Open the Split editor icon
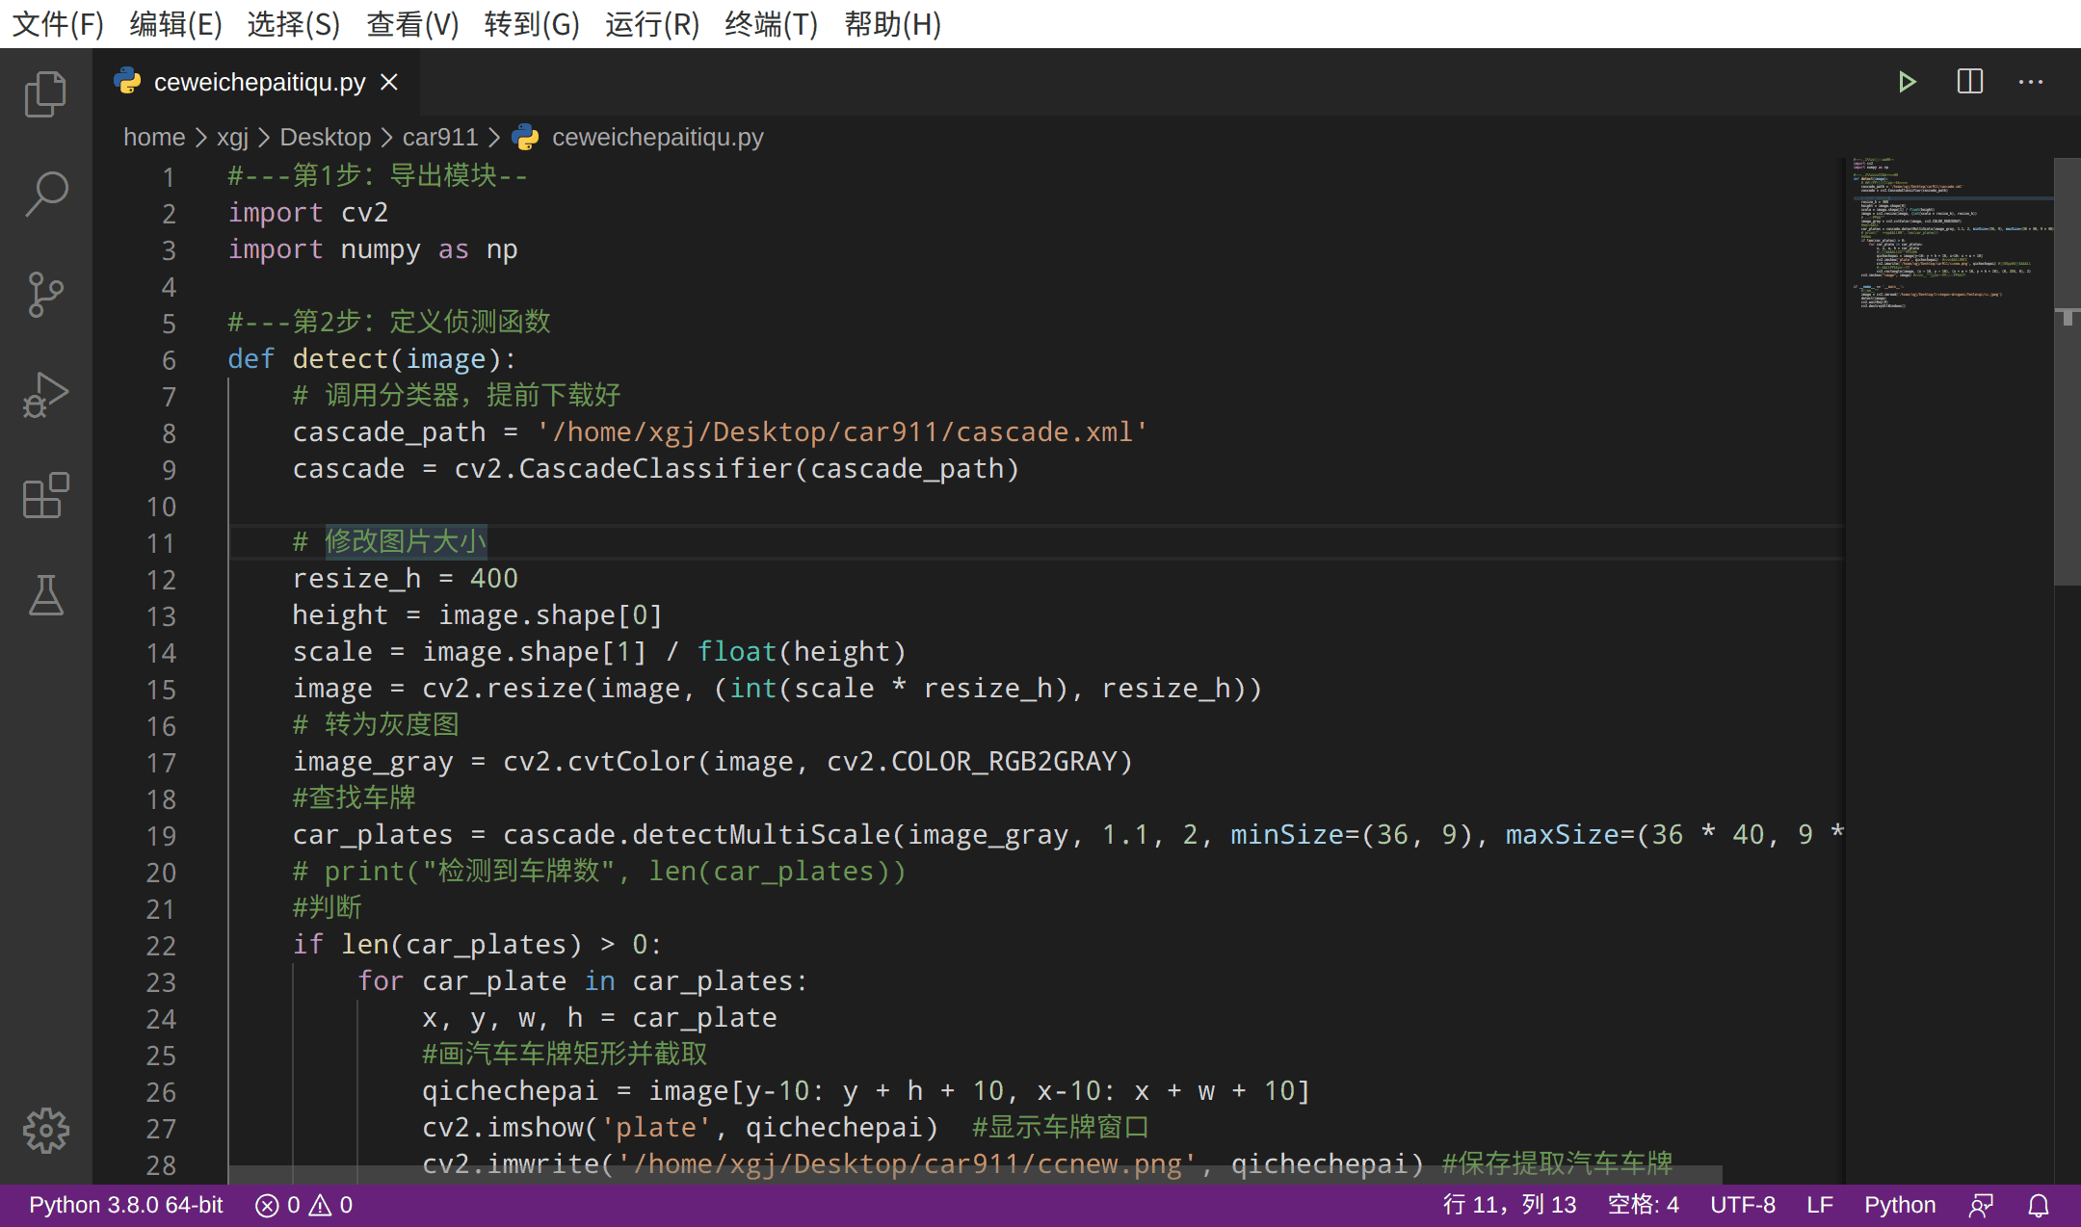 click(x=1967, y=82)
